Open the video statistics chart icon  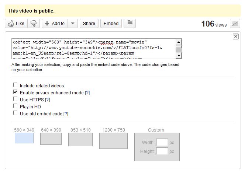pyautogui.click(x=235, y=24)
